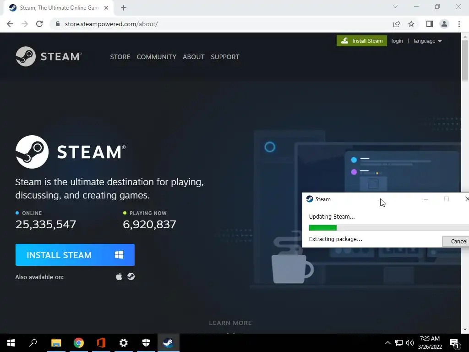
Task: Click the forward arrow in Chrome
Action: 25,24
